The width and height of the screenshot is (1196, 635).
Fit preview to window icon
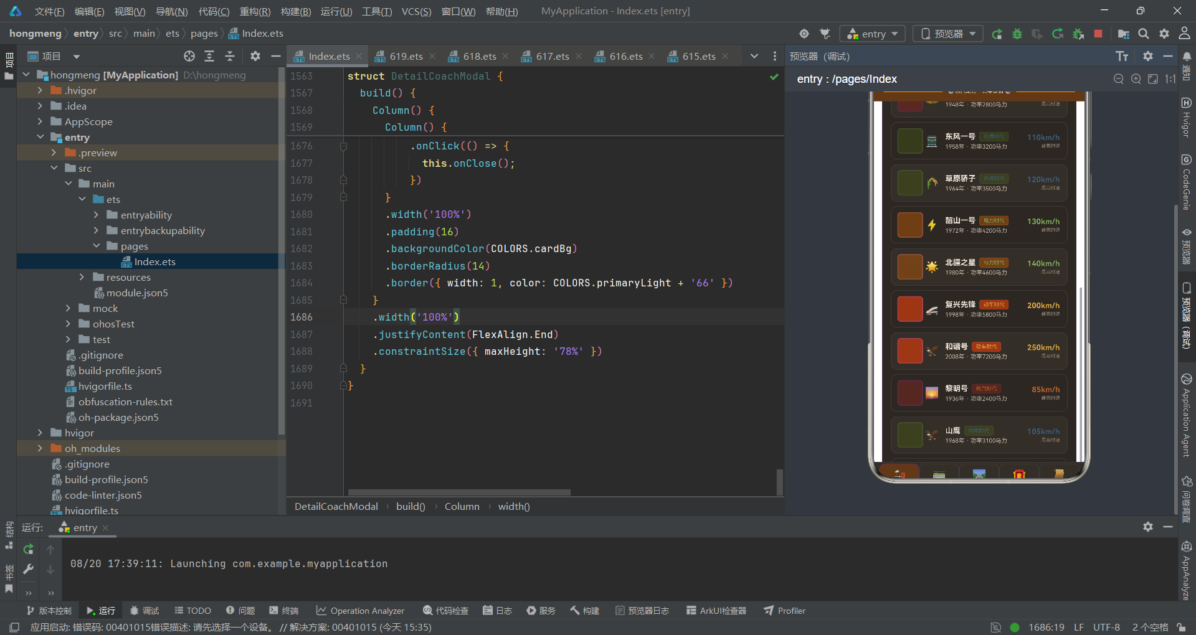point(1153,79)
